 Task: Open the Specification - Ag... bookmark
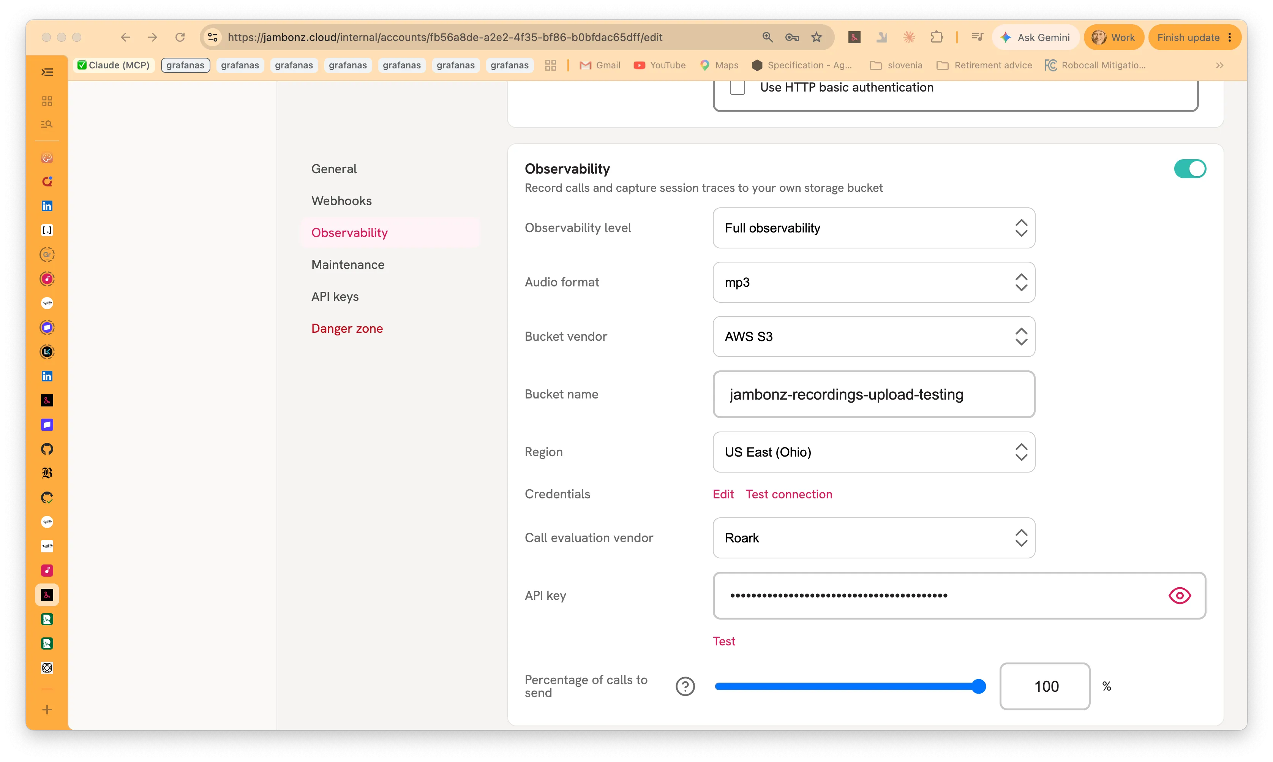pyautogui.click(x=801, y=65)
